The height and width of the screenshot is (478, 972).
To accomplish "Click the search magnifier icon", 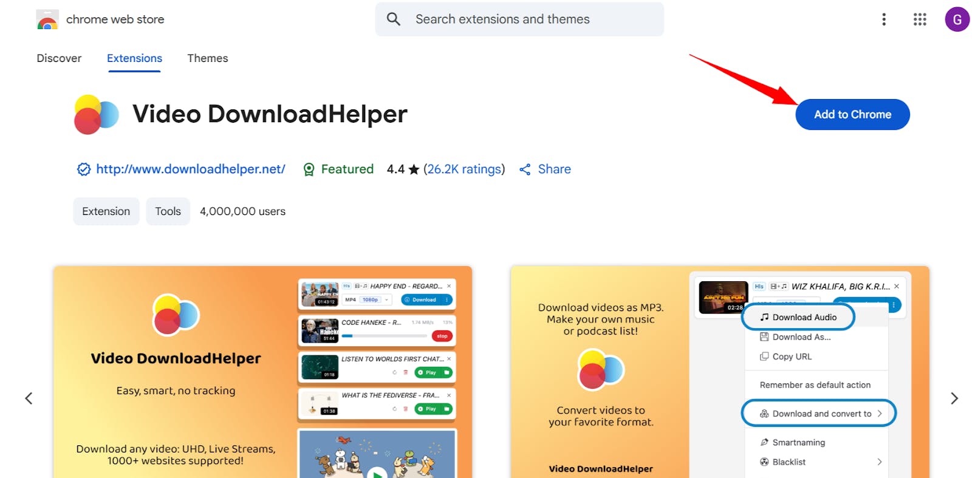I will 394,19.
